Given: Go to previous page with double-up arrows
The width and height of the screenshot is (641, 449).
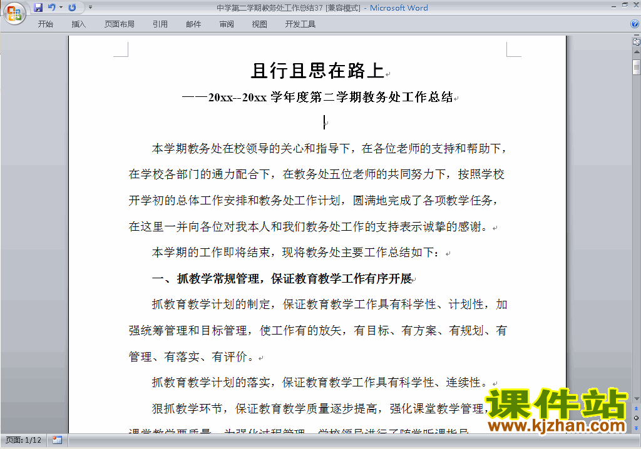Looking at the screenshot, I should [x=636, y=408].
